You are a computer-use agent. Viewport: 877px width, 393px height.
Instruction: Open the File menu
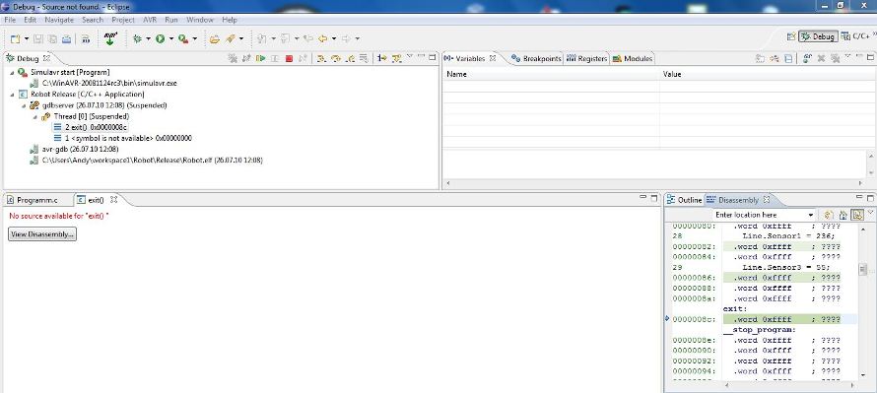tap(10, 20)
